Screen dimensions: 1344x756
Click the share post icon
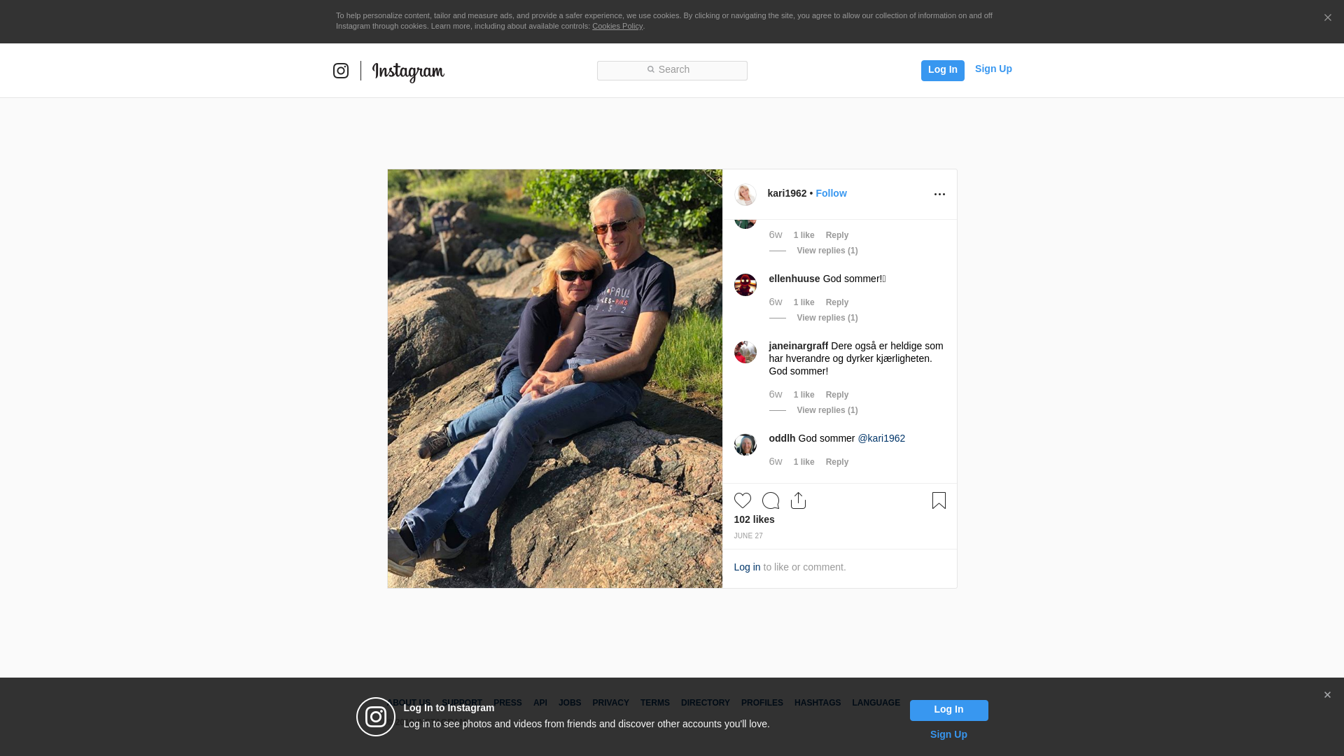point(798,500)
